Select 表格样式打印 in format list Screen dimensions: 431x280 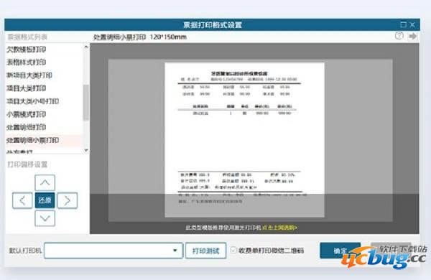coord(26,62)
